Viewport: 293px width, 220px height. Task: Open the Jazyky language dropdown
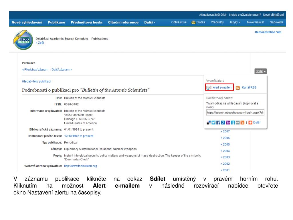pos(235,22)
